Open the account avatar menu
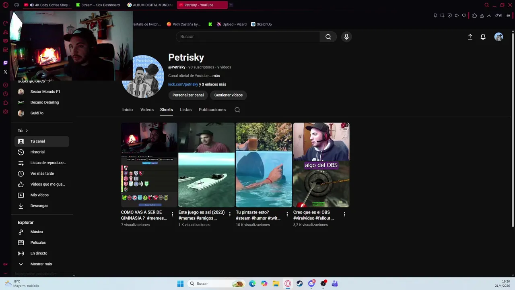 click(x=499, y=37)
